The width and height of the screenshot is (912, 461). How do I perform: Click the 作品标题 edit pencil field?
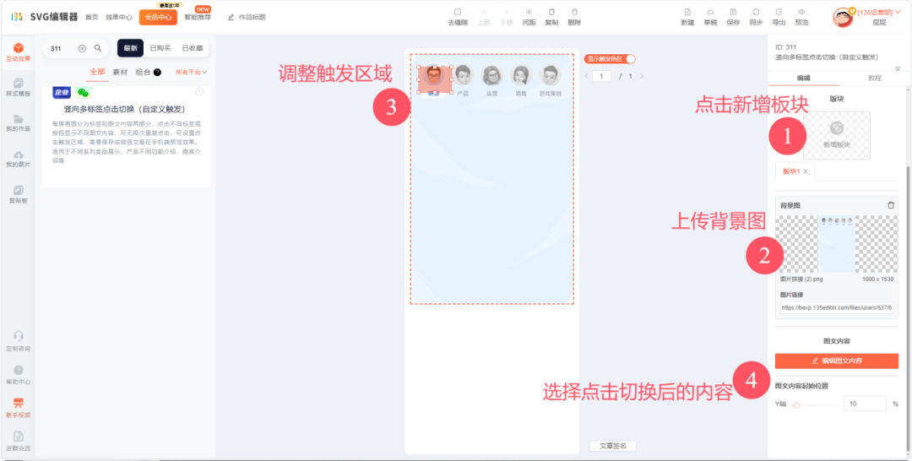pyautogui.click(x=247, y=18)
